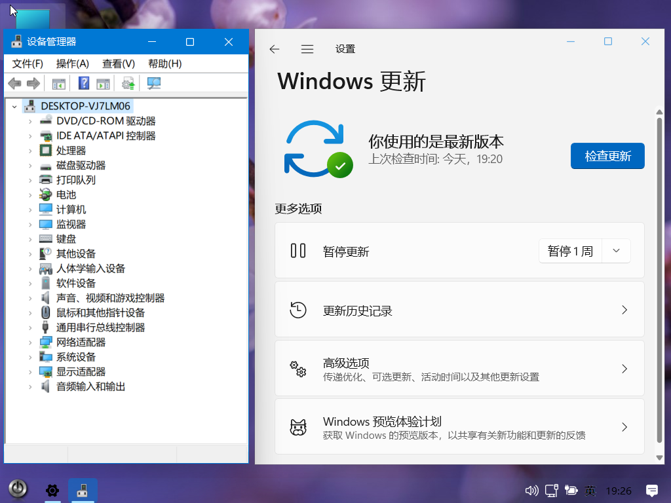Click the print queue printer icon
Screen dimensions: 671x503
coord(46,179)
